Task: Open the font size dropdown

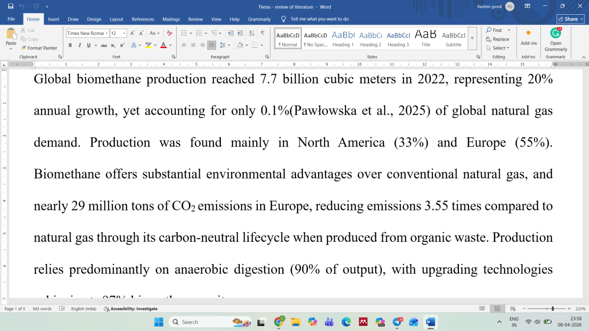Action: 124,33
